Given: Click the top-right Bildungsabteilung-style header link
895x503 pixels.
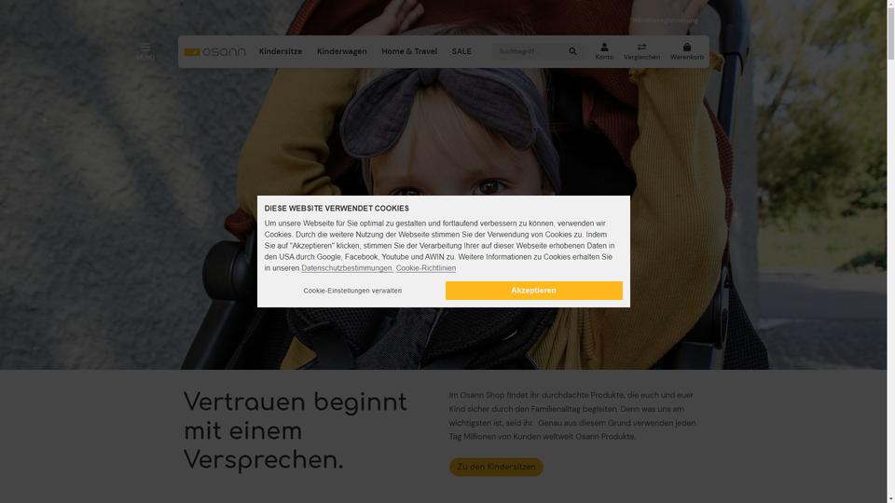Looking at the screenshot, I should pyautogui.click(x=665, y=20).
